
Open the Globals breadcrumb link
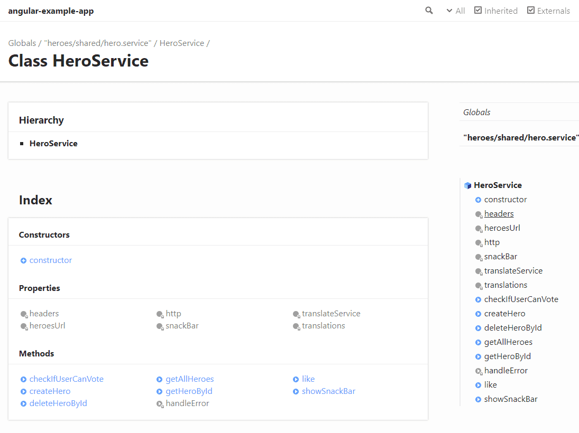coord(22,43)
